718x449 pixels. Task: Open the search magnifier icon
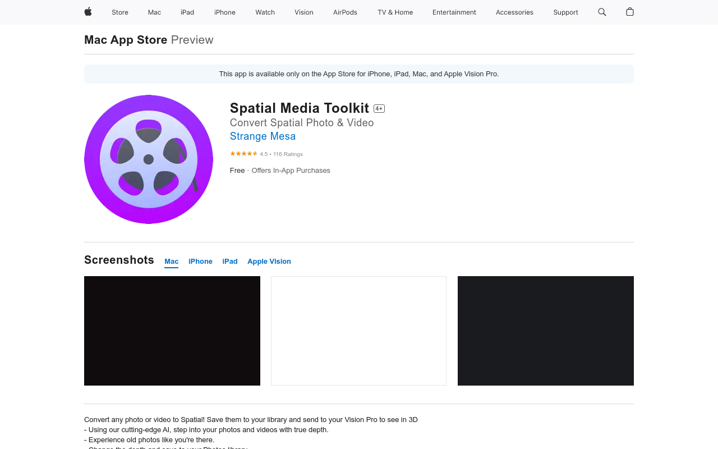coord(602,12)
